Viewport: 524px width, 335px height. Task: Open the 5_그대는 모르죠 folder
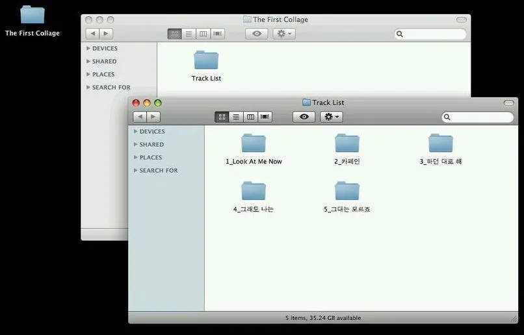(347, 192)
